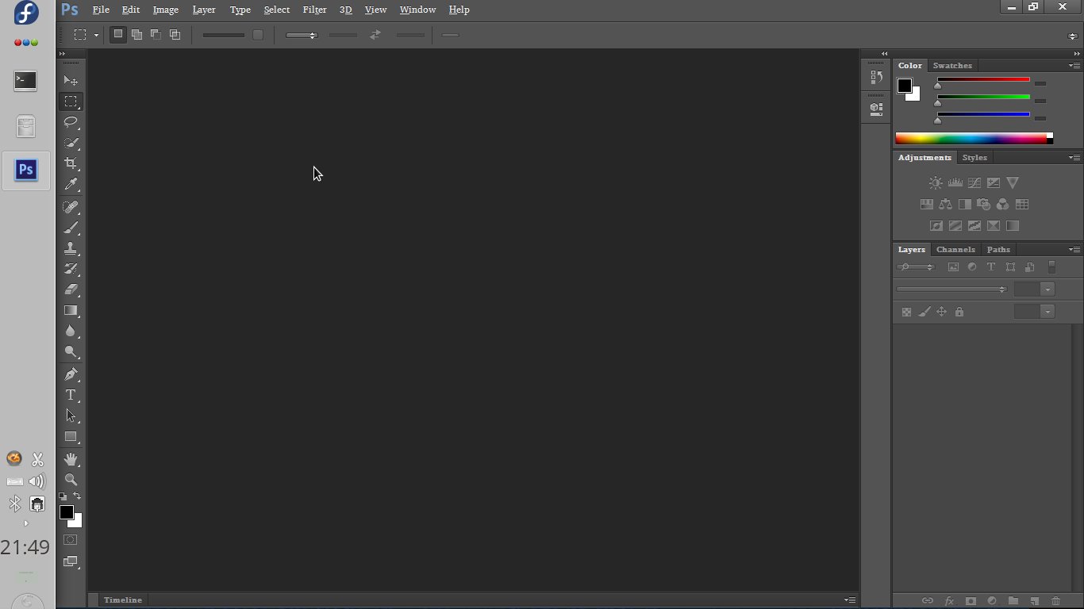The width and height of the screenshot is (1084, 609).
Task: Open the Filter menu
Action: [x=314, y=10]
